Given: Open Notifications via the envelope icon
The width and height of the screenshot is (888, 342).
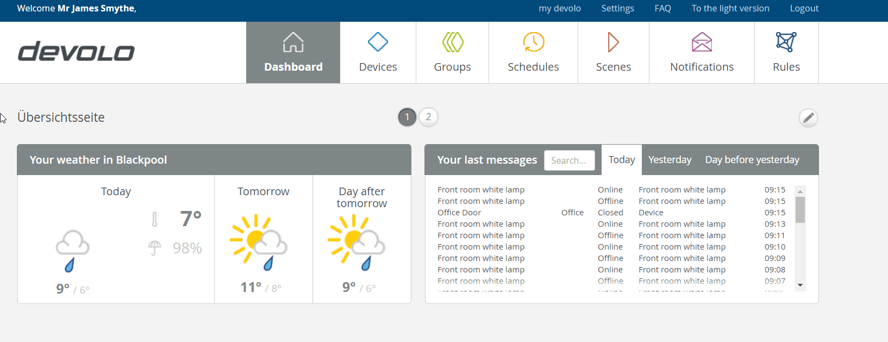Looking at the screenshot, I should 702,42.
